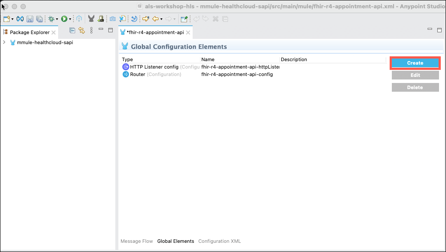Click the Global Configuration Elements header icon

coord(124,46)
